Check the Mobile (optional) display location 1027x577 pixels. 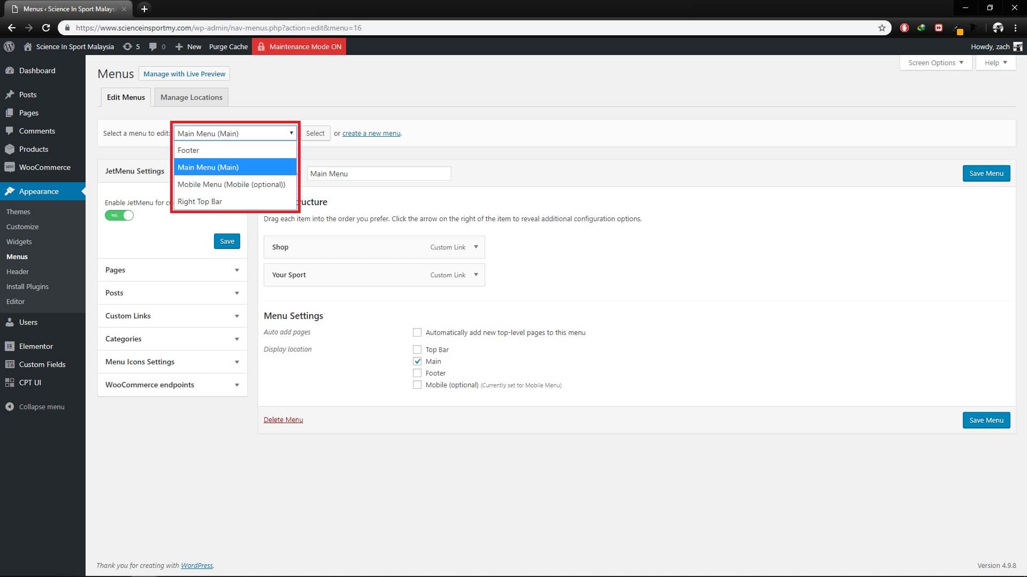417,385
